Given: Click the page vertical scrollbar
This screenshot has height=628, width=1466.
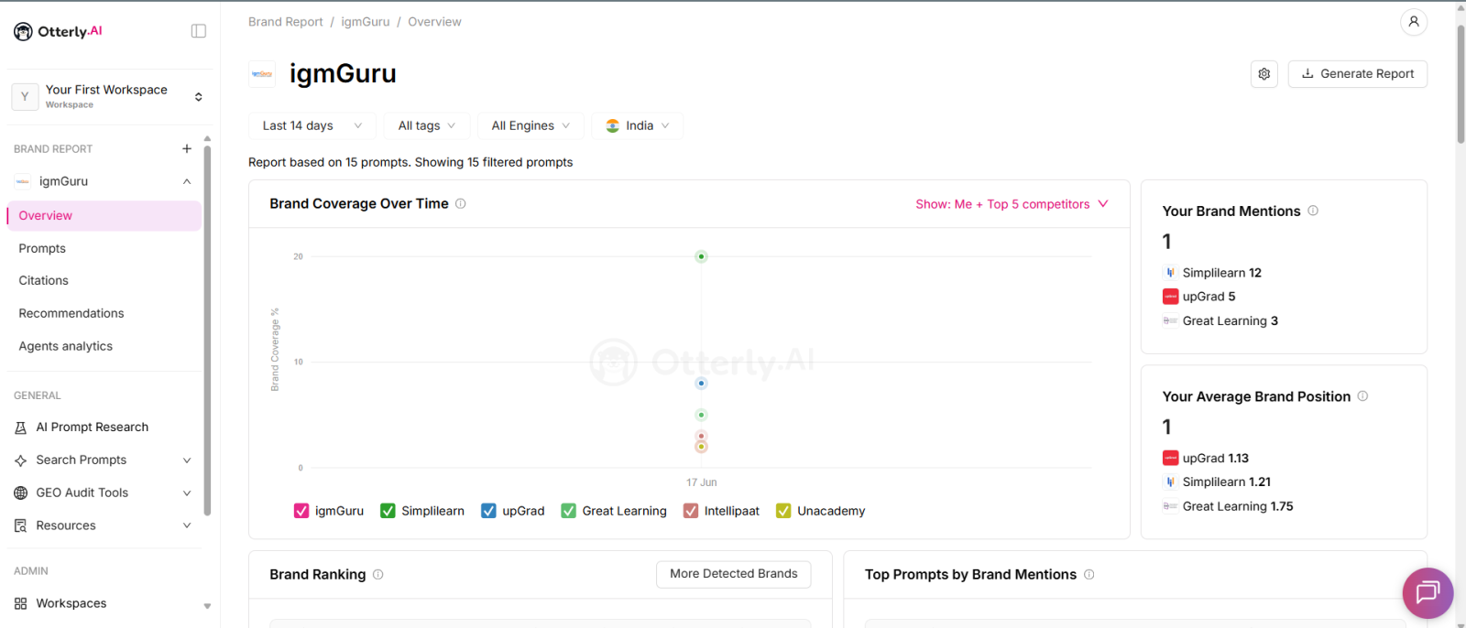Looking at the screenshot, I should 1461,84.
